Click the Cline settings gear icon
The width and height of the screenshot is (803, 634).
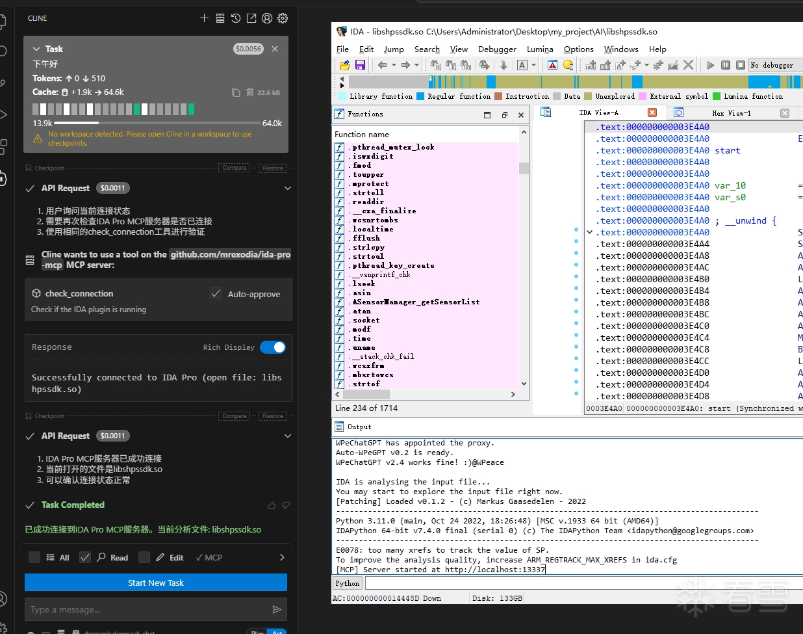tap(283, 18)
